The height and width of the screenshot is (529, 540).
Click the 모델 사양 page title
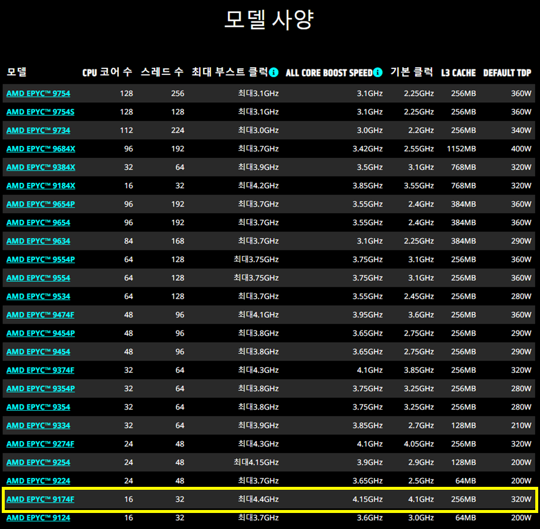pos(269,19)
